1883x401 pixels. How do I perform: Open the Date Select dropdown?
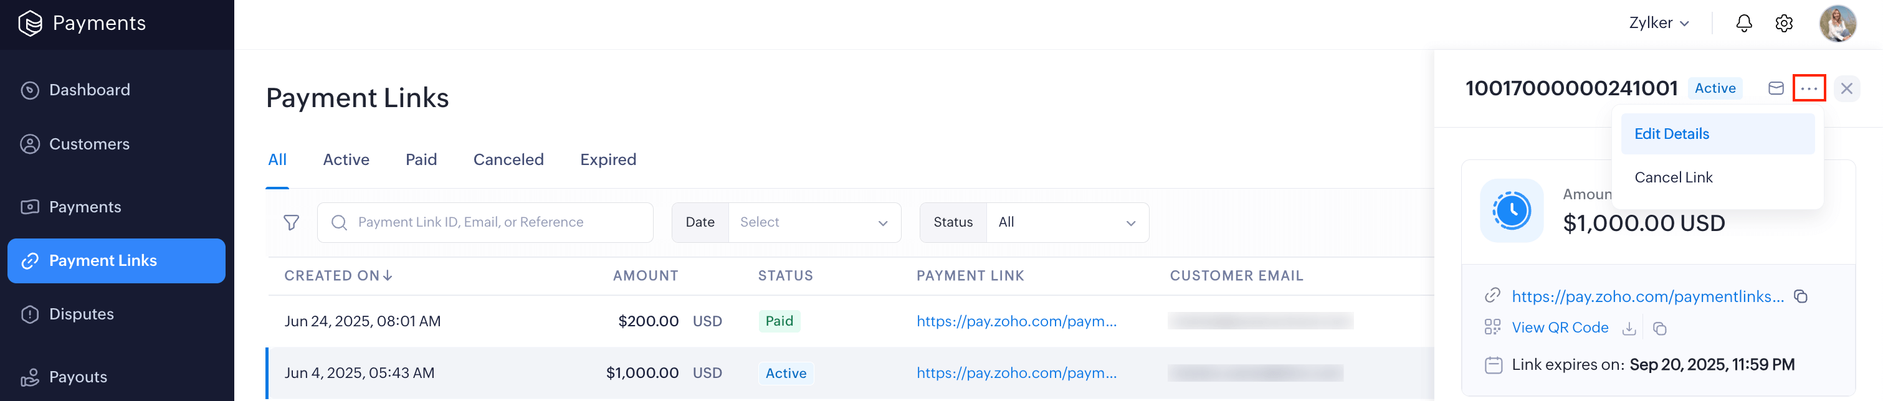tap(814, 222)
